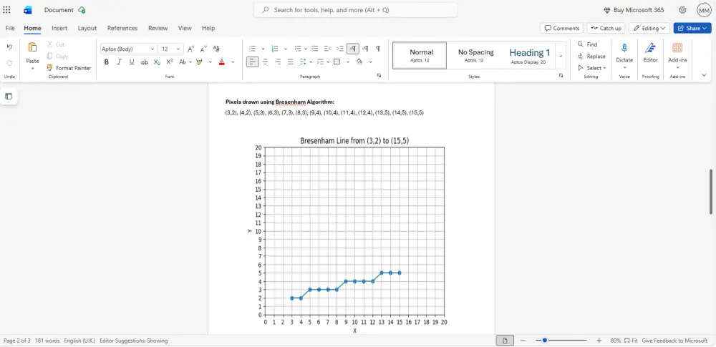This screenshot has height=347, width=716.
Task: Set left-to-right text direction
Action: (x=353, y=49)
